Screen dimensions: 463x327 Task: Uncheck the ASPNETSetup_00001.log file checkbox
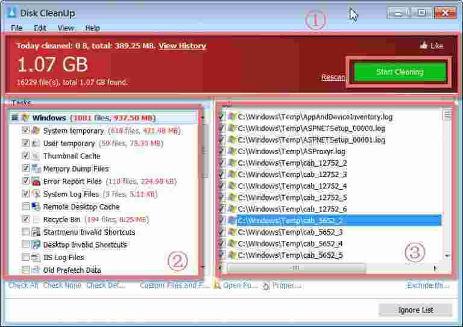(x=222, y=140)
